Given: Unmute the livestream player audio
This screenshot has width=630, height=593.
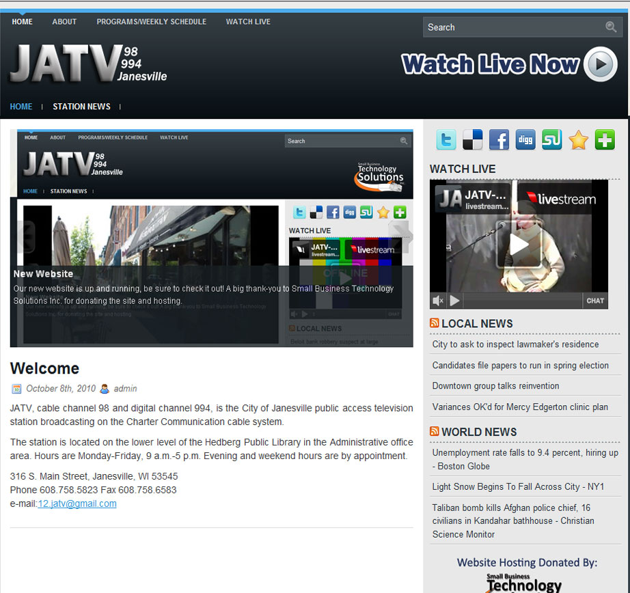Looking at the screenshot, I should tap(438, 301).
